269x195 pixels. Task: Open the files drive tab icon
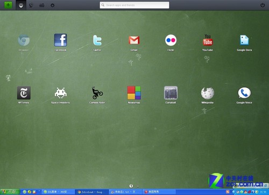tap(42, 5)
